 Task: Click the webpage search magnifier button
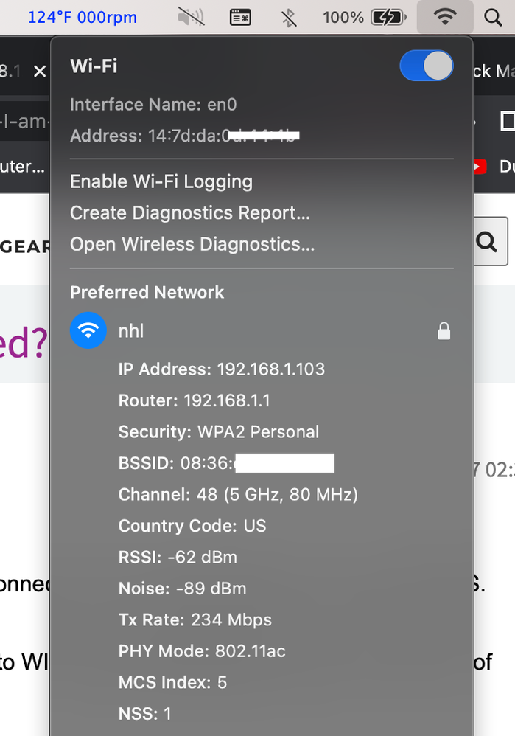click(x=487, y=241)
